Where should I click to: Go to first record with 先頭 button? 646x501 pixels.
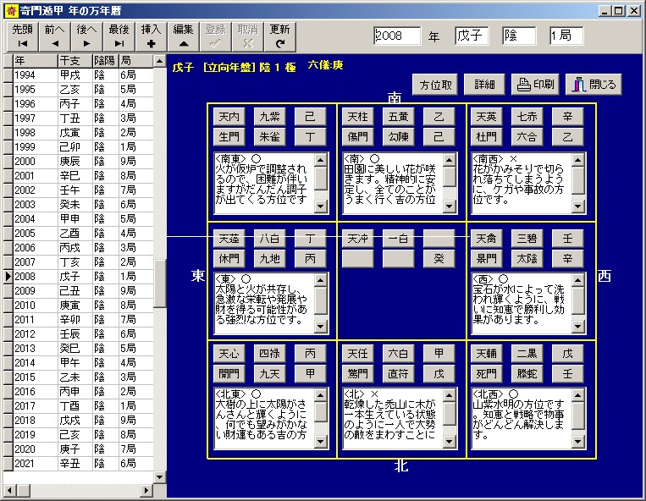tap(23, 36)
